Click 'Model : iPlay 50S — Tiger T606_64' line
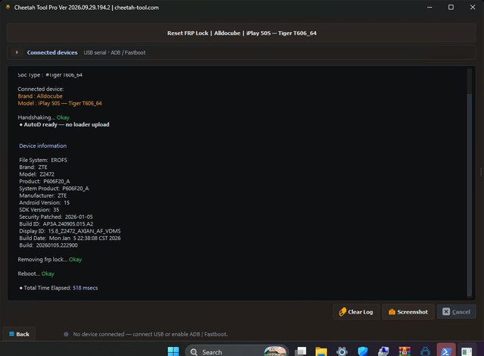The width and height of the screenshot is (484, 356). point(60,103)
